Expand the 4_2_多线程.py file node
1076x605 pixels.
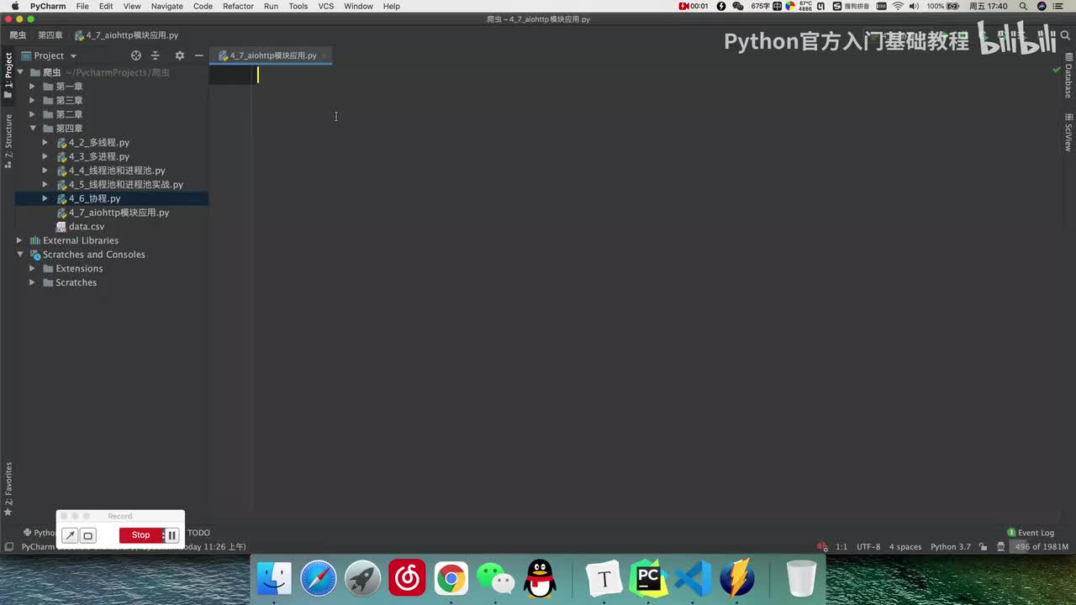click(45, 143)
